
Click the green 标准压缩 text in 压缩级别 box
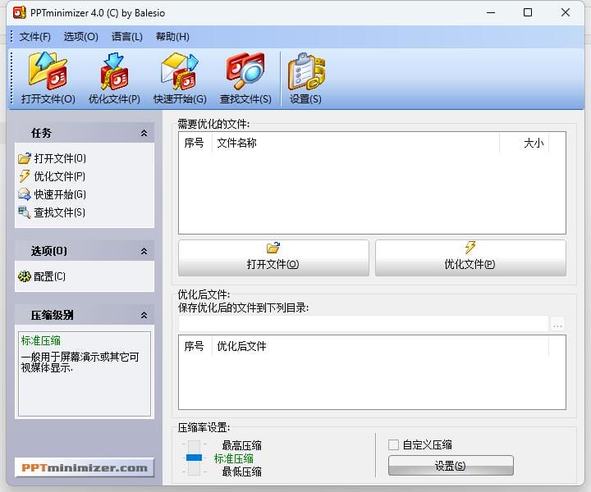click(x=41, y=340)
